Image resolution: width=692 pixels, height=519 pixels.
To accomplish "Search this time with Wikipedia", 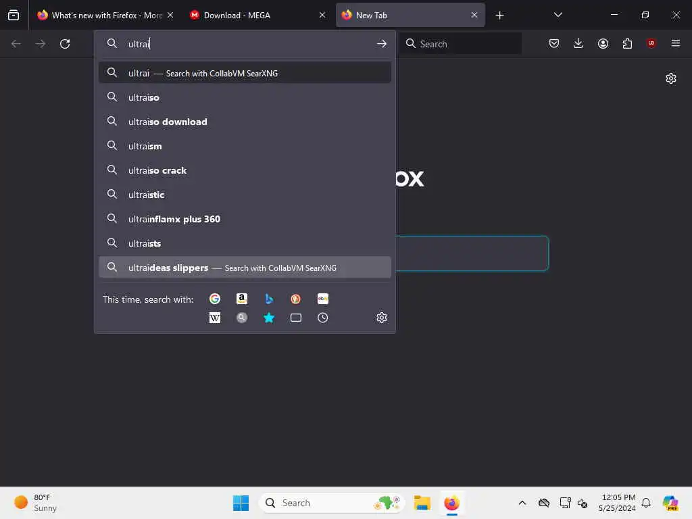I will [x=214, y=318].
